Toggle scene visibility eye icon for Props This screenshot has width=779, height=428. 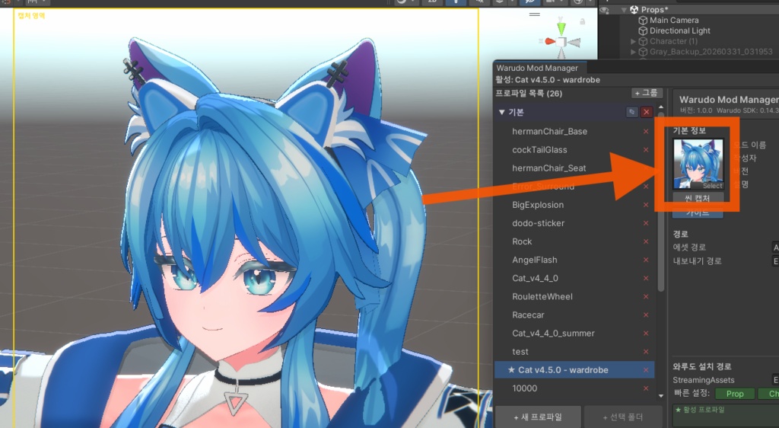click(x=605, y=9)
